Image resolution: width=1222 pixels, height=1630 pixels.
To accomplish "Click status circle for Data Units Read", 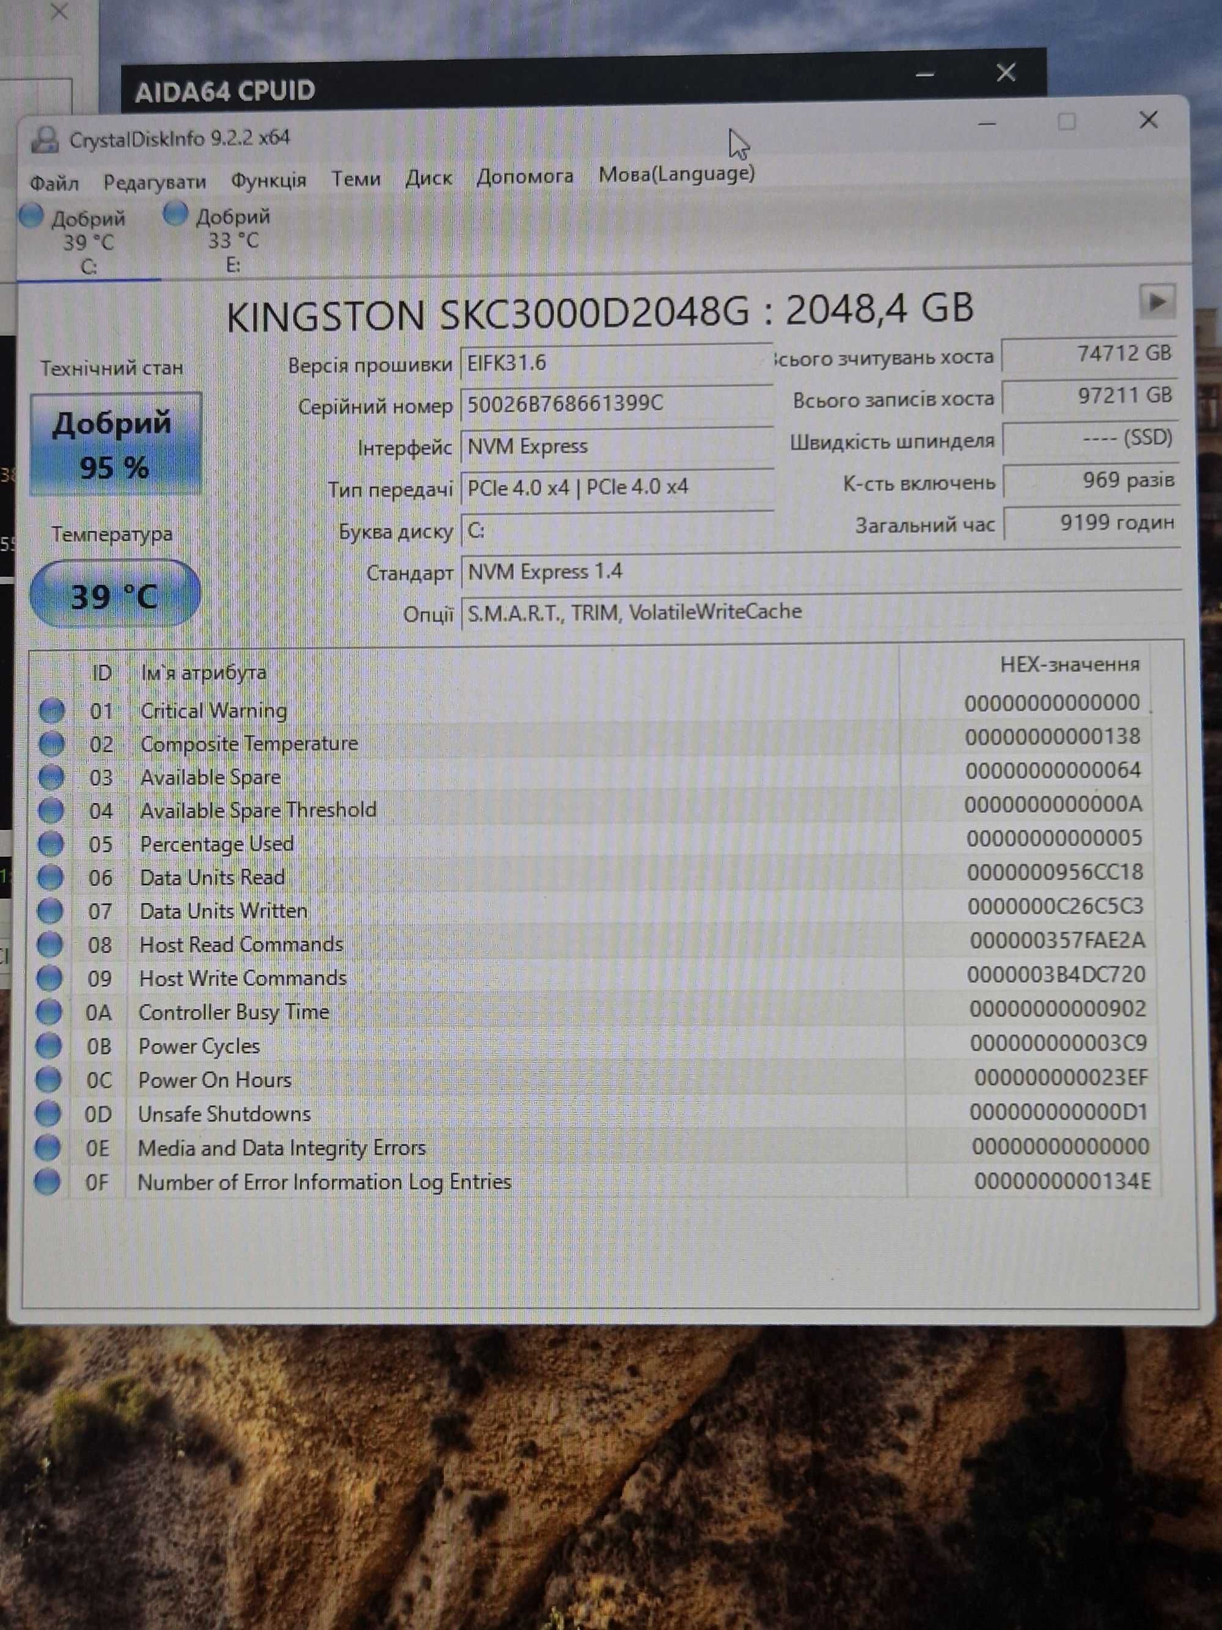I will 50,877.
